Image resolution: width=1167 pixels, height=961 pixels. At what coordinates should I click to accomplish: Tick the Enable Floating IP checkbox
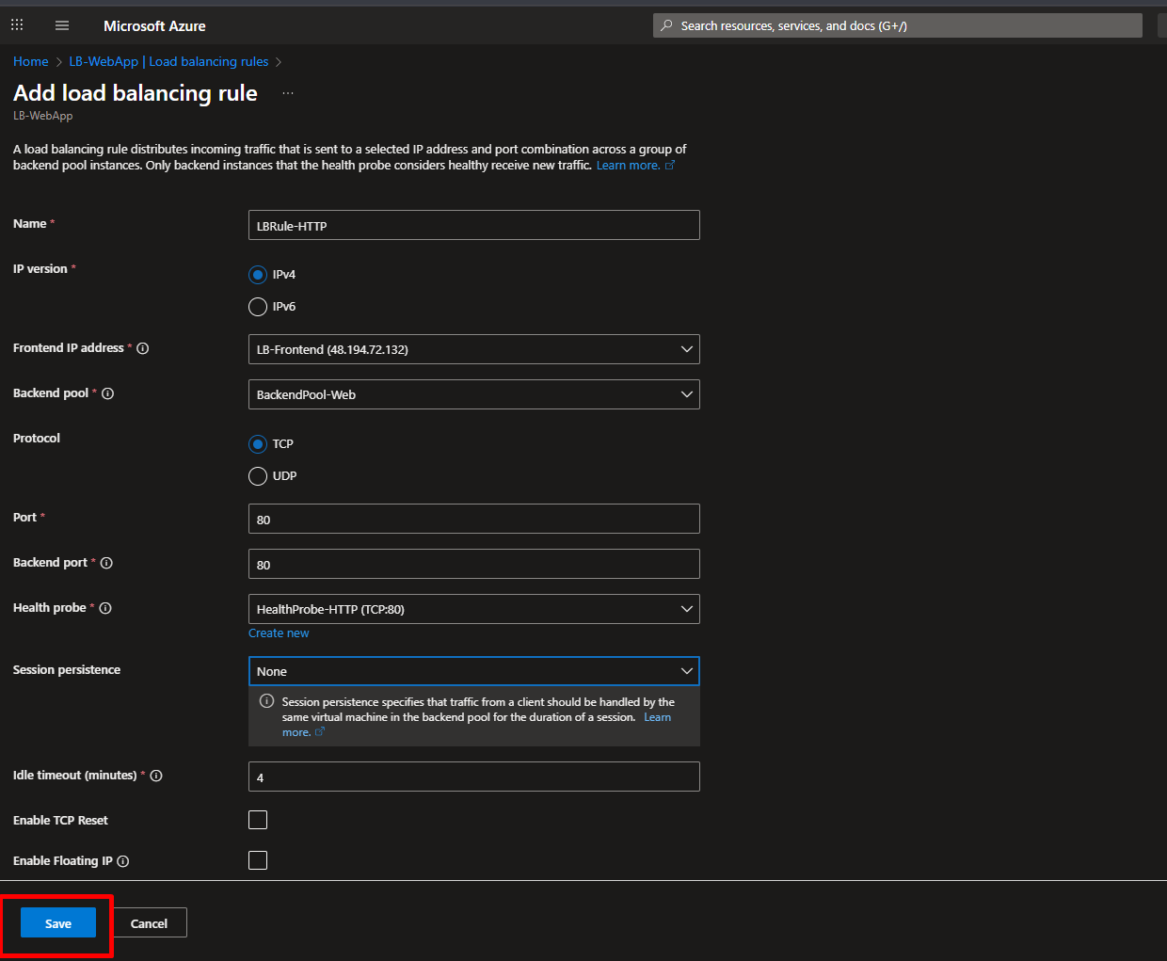tap(258, 860)
